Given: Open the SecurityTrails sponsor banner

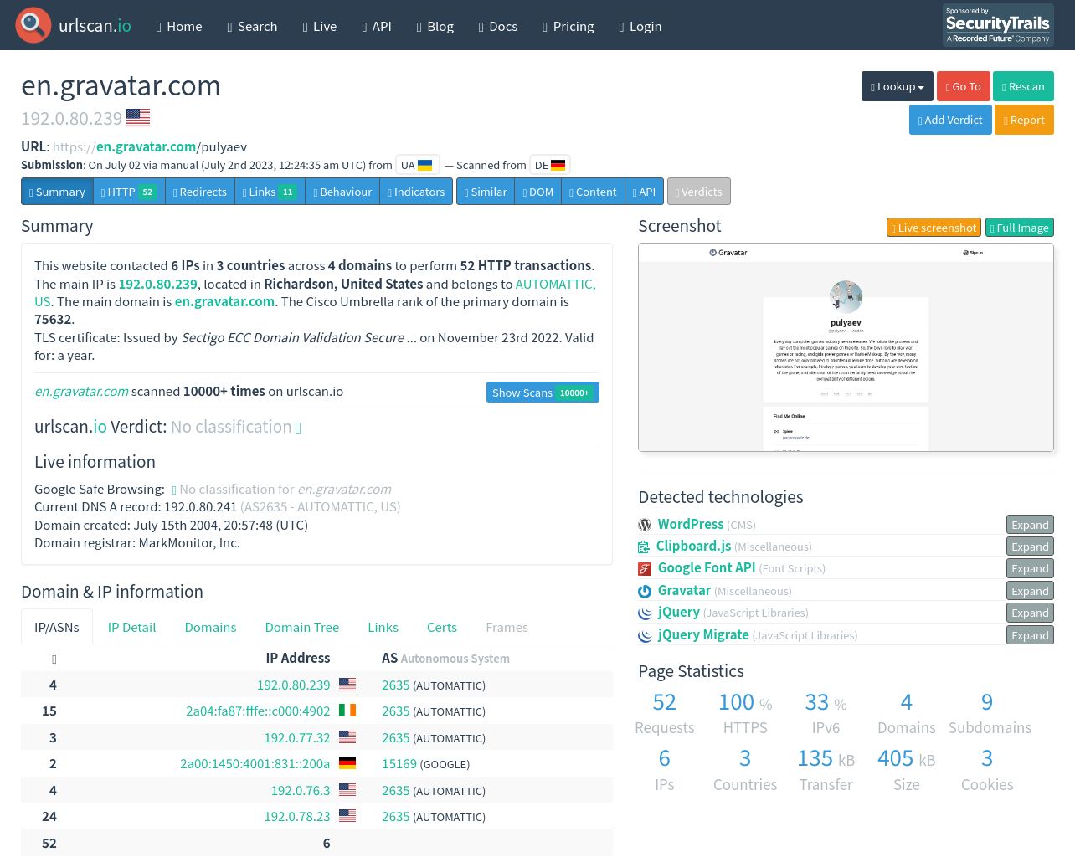Looking at the screenshot, I should tap(998, 25).
